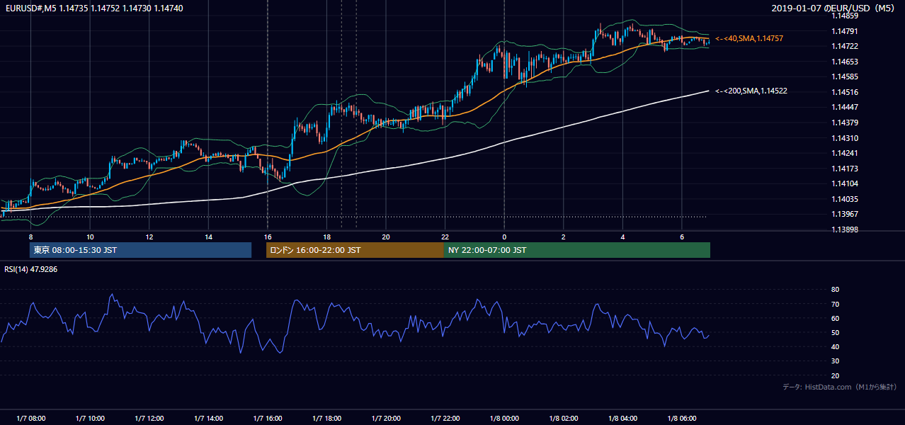905x425 pixels.
Task: Click the RSI(14) 47.9286 indicator label
Action: 31,269
